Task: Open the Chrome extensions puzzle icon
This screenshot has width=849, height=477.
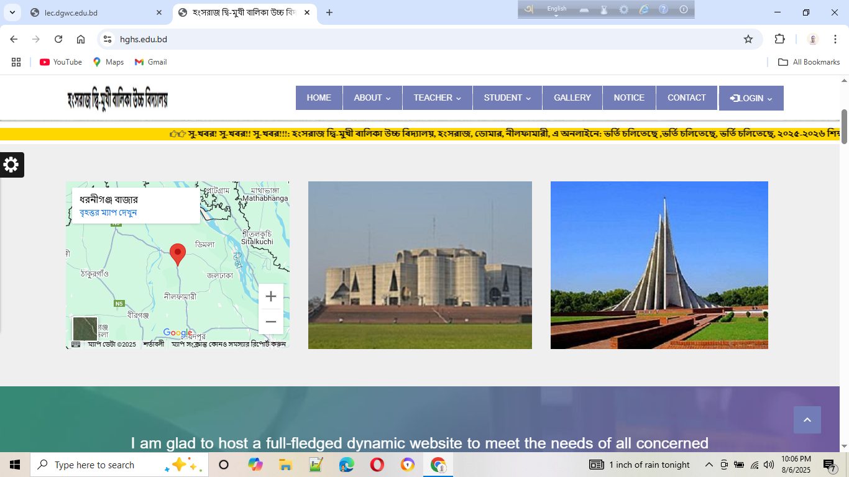Action: coord(779,39)
